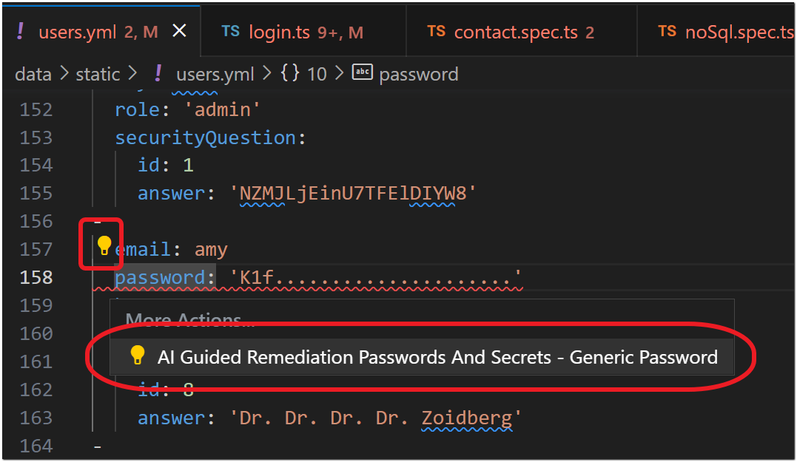Image resolution: width=797 pixels, height=462 pixels.
Task: Click the underlined password value on line 158
Action: coord(375,277)
